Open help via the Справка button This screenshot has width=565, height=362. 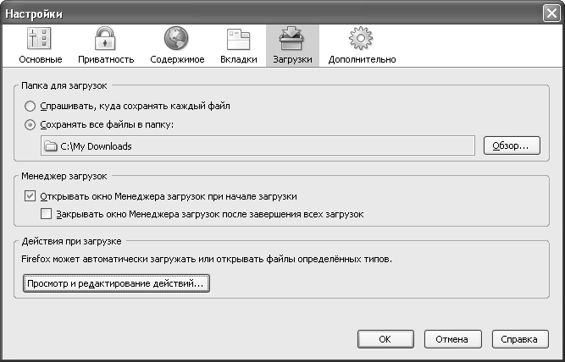tap(519, 339)
